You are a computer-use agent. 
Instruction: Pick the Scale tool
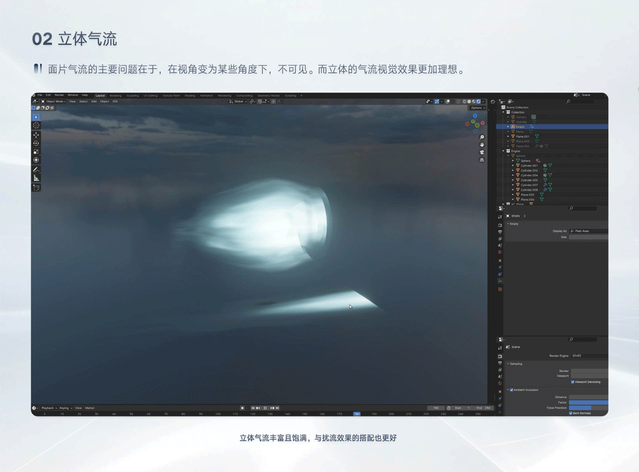tap(36, 151)
